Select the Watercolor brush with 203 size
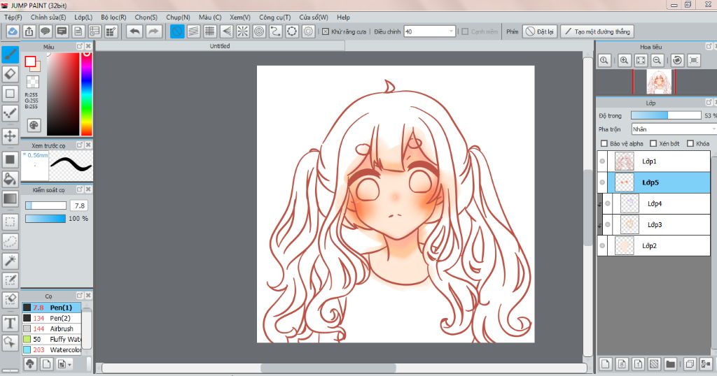This screenshot has height=376, width=717. [52, 349]
